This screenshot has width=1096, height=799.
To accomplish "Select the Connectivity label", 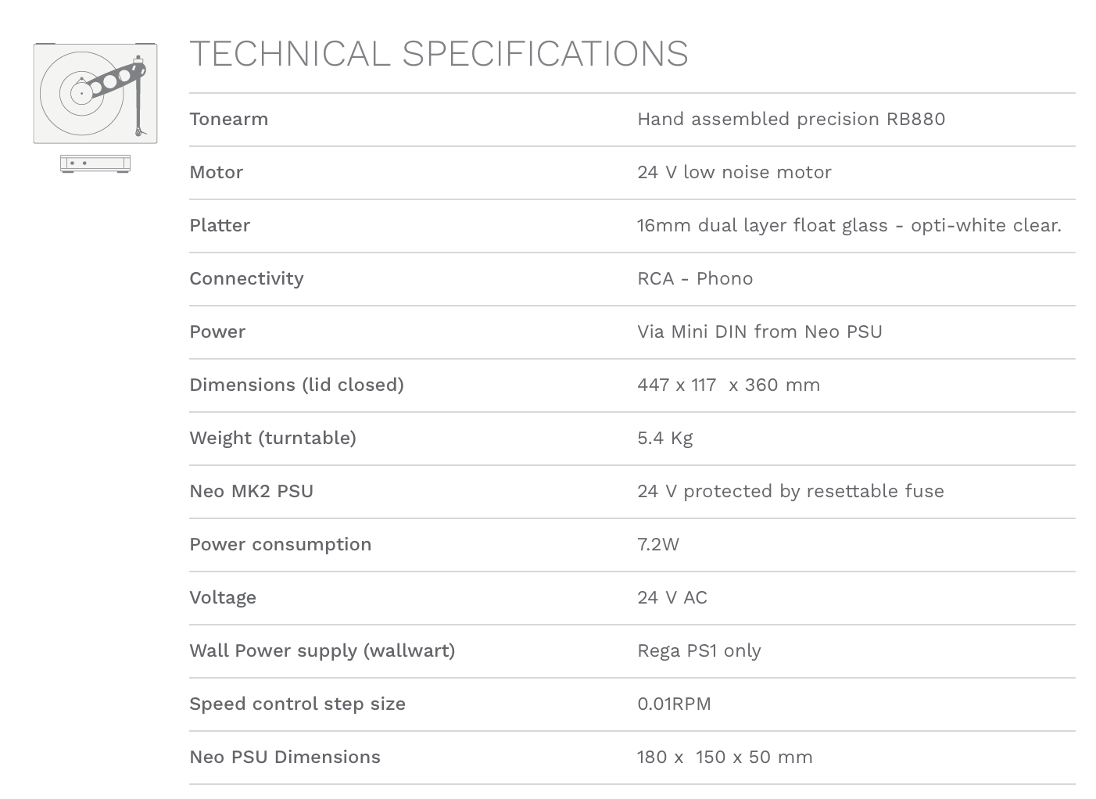I will 246,278.
